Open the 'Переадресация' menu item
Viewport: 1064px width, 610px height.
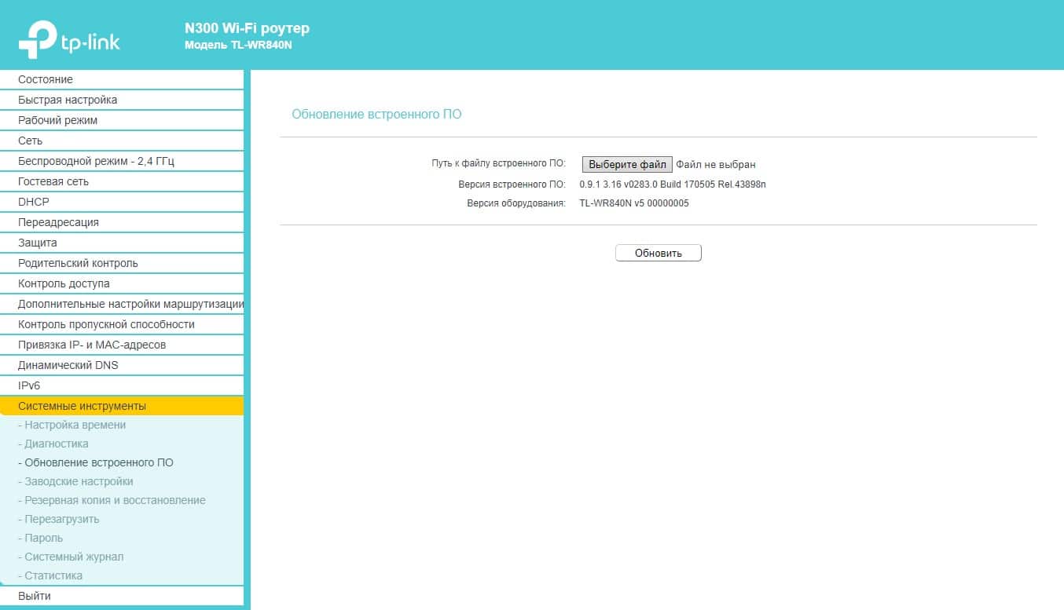(x=58, y=222)
